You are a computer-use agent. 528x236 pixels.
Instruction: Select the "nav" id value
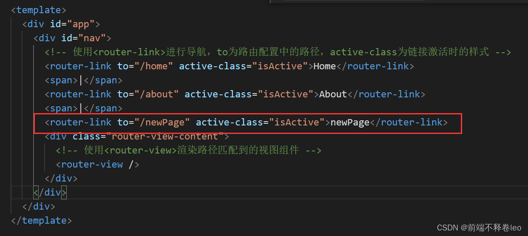[92, 38]
